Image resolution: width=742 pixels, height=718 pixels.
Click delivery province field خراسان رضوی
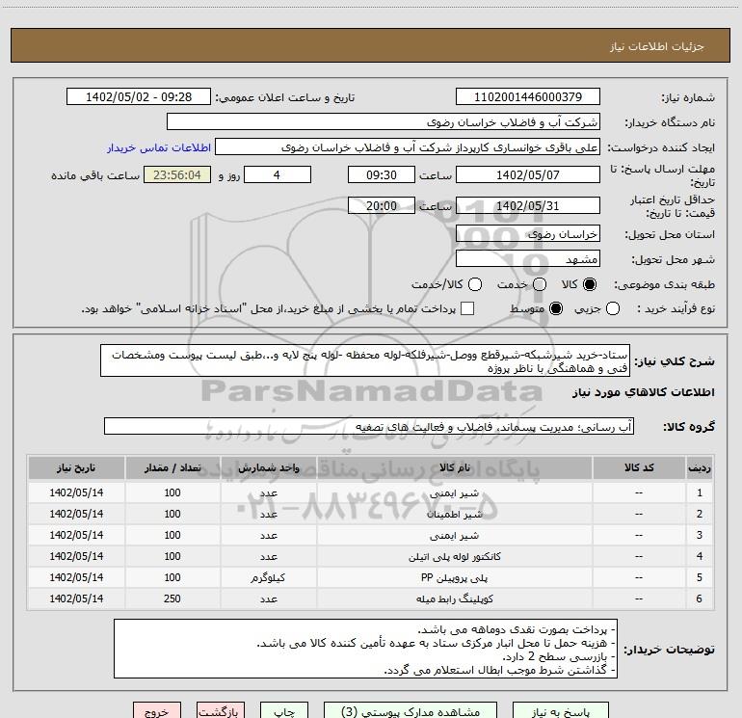coord(528,233)
